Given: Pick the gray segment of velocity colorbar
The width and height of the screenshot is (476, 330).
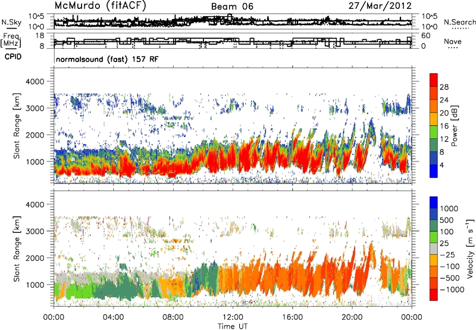Looking at the screenshot, I should 434,248.
